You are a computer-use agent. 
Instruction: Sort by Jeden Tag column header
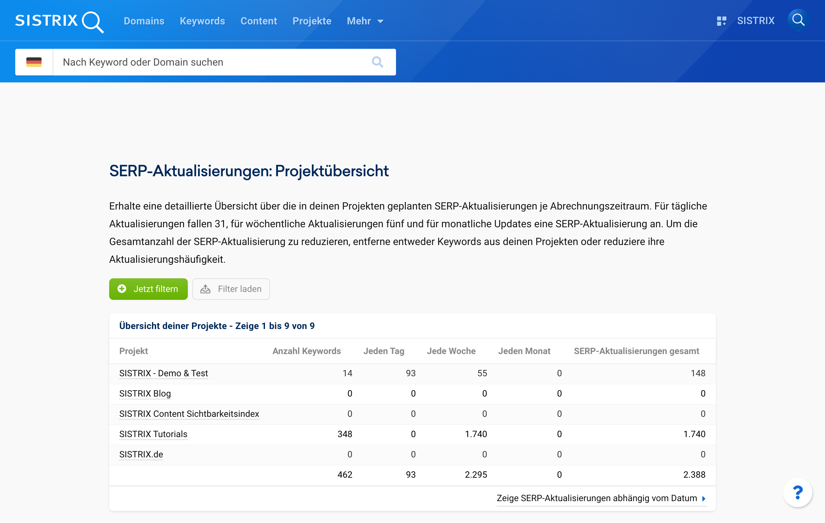tap(384, 351)
